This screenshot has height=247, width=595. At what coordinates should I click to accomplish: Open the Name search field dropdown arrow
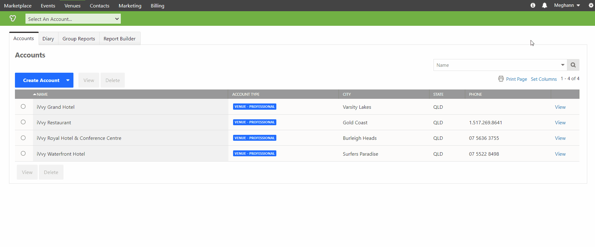[563, 65]
